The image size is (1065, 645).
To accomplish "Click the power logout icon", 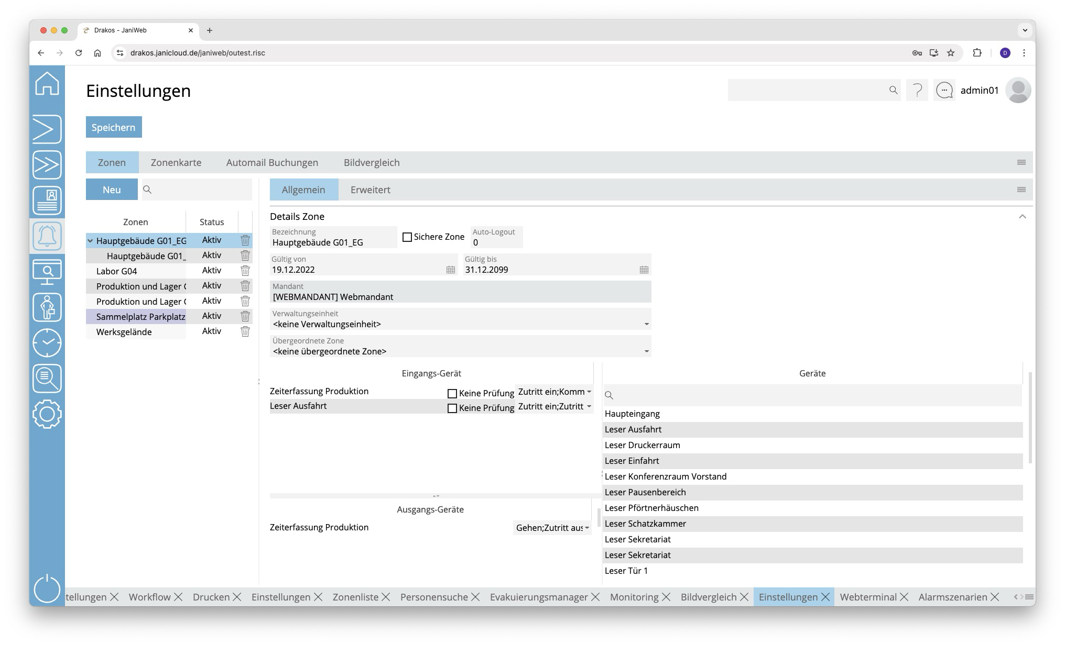I will 47,588.
